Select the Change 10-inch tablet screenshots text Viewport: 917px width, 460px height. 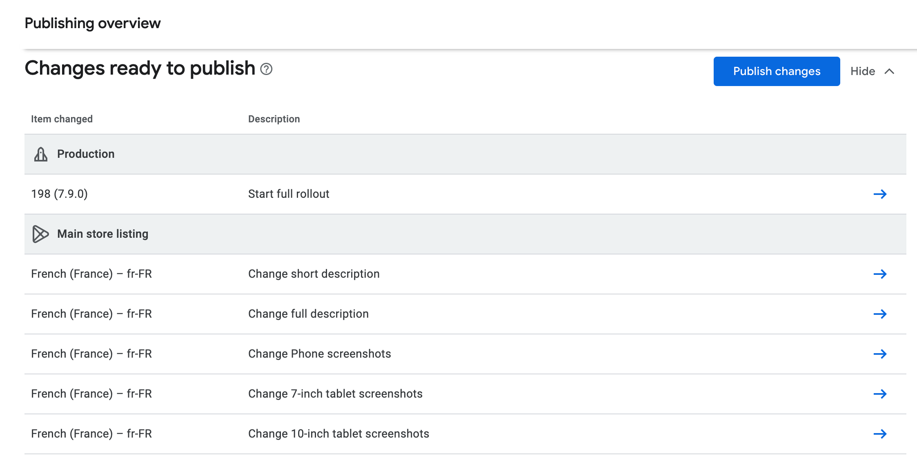pyautogui.click(x=338, y=434)
